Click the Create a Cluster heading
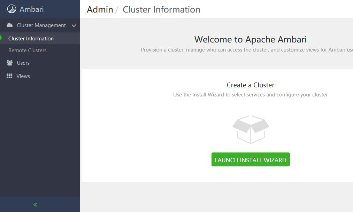353x212 pixels. tap(251, 85)
